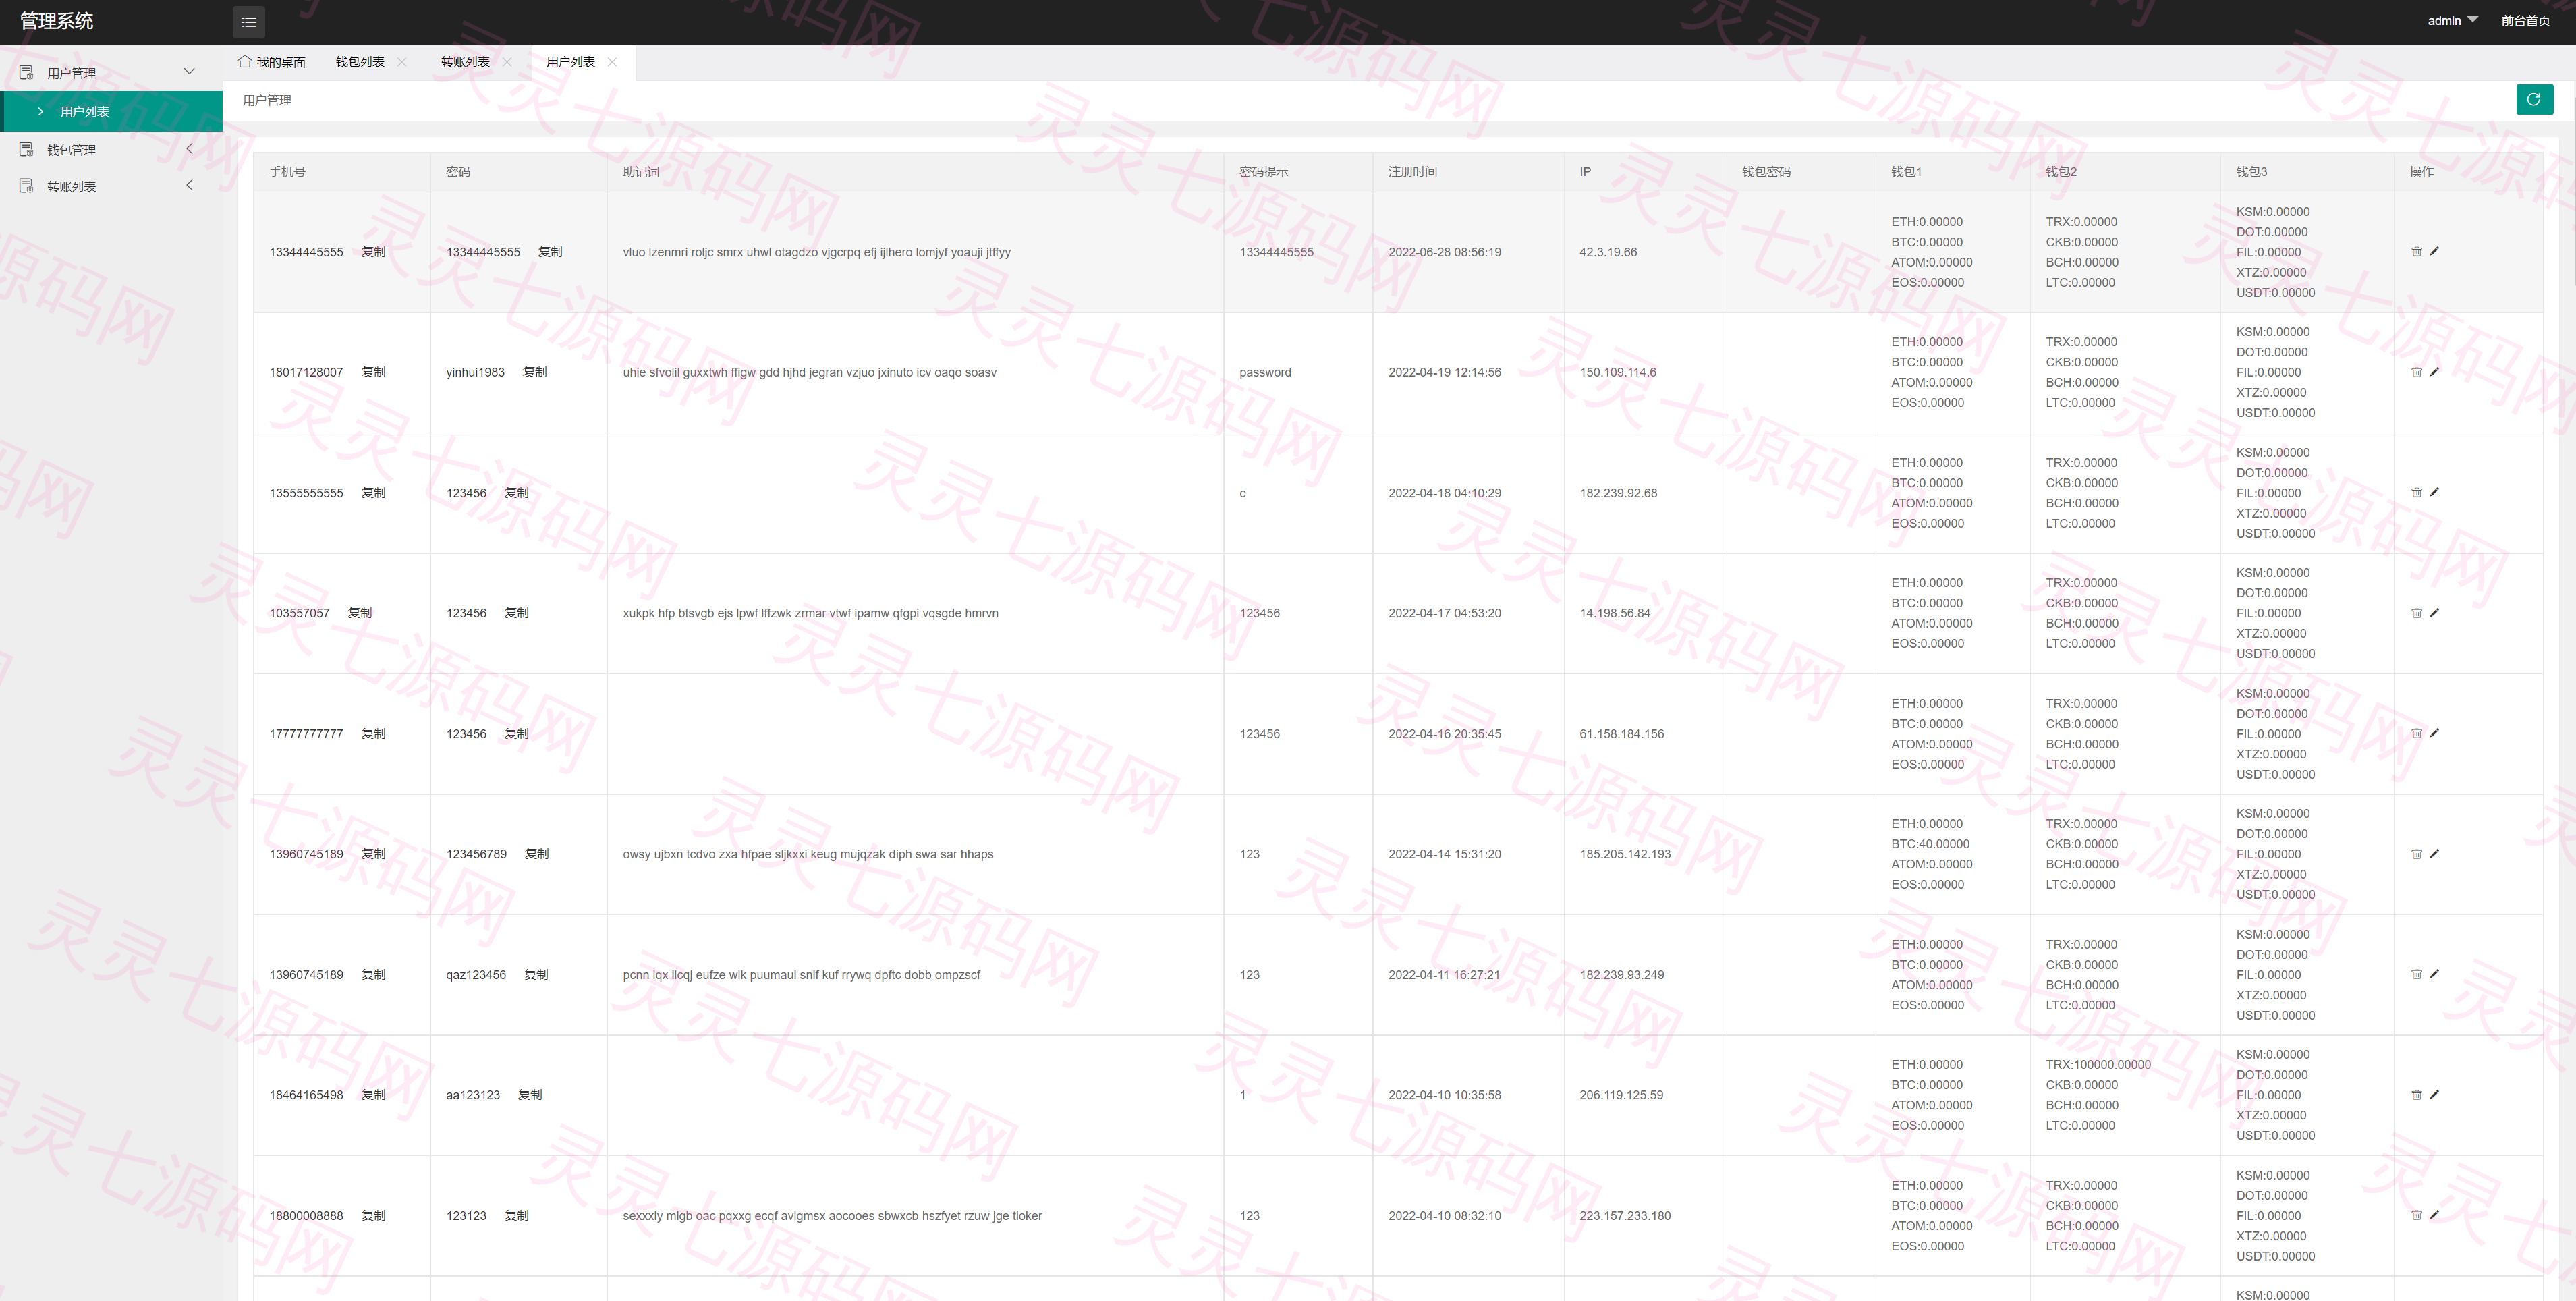Image resolution: width=2576 pixels, height=1301 pixels.
Task: Edit user 13555555555 with pencil icon
Action: (x=2434, y=492)
